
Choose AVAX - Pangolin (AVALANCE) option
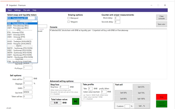(x=22, y=44)
